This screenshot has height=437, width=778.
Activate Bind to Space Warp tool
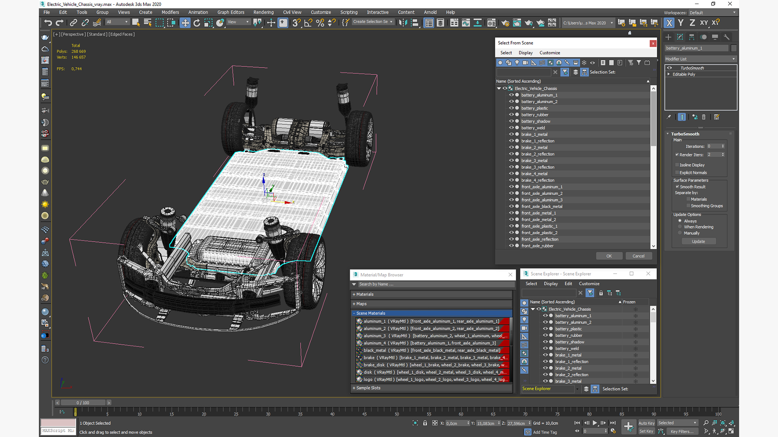(x=97, y=23)
